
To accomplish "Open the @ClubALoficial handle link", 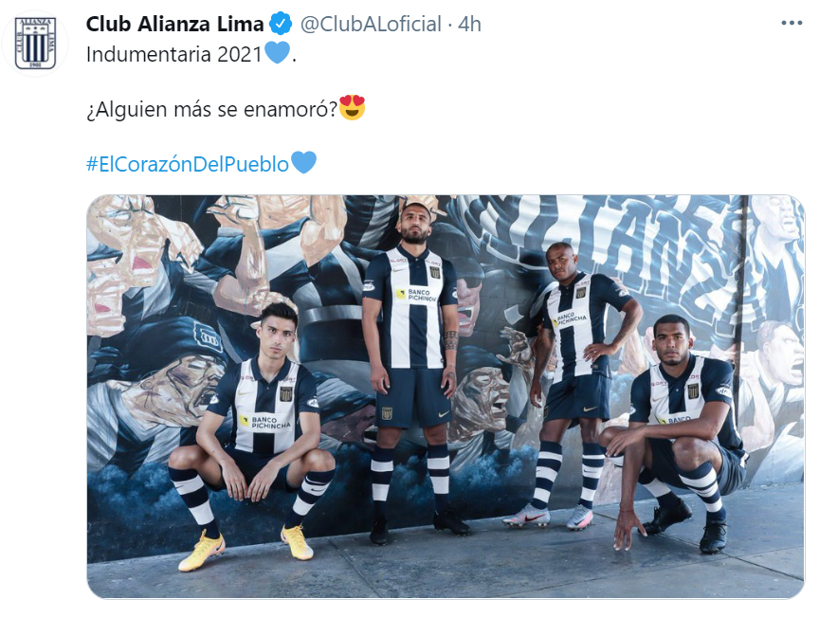I will [371, 24].
